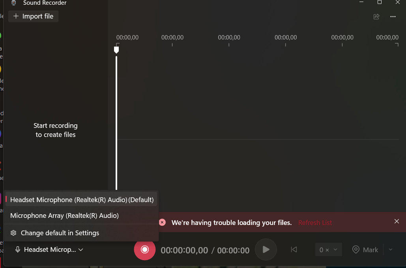The image size is (406, 268).
Task: Click the 'We're having trouble loading your files.' message
Action: [232, 223]
